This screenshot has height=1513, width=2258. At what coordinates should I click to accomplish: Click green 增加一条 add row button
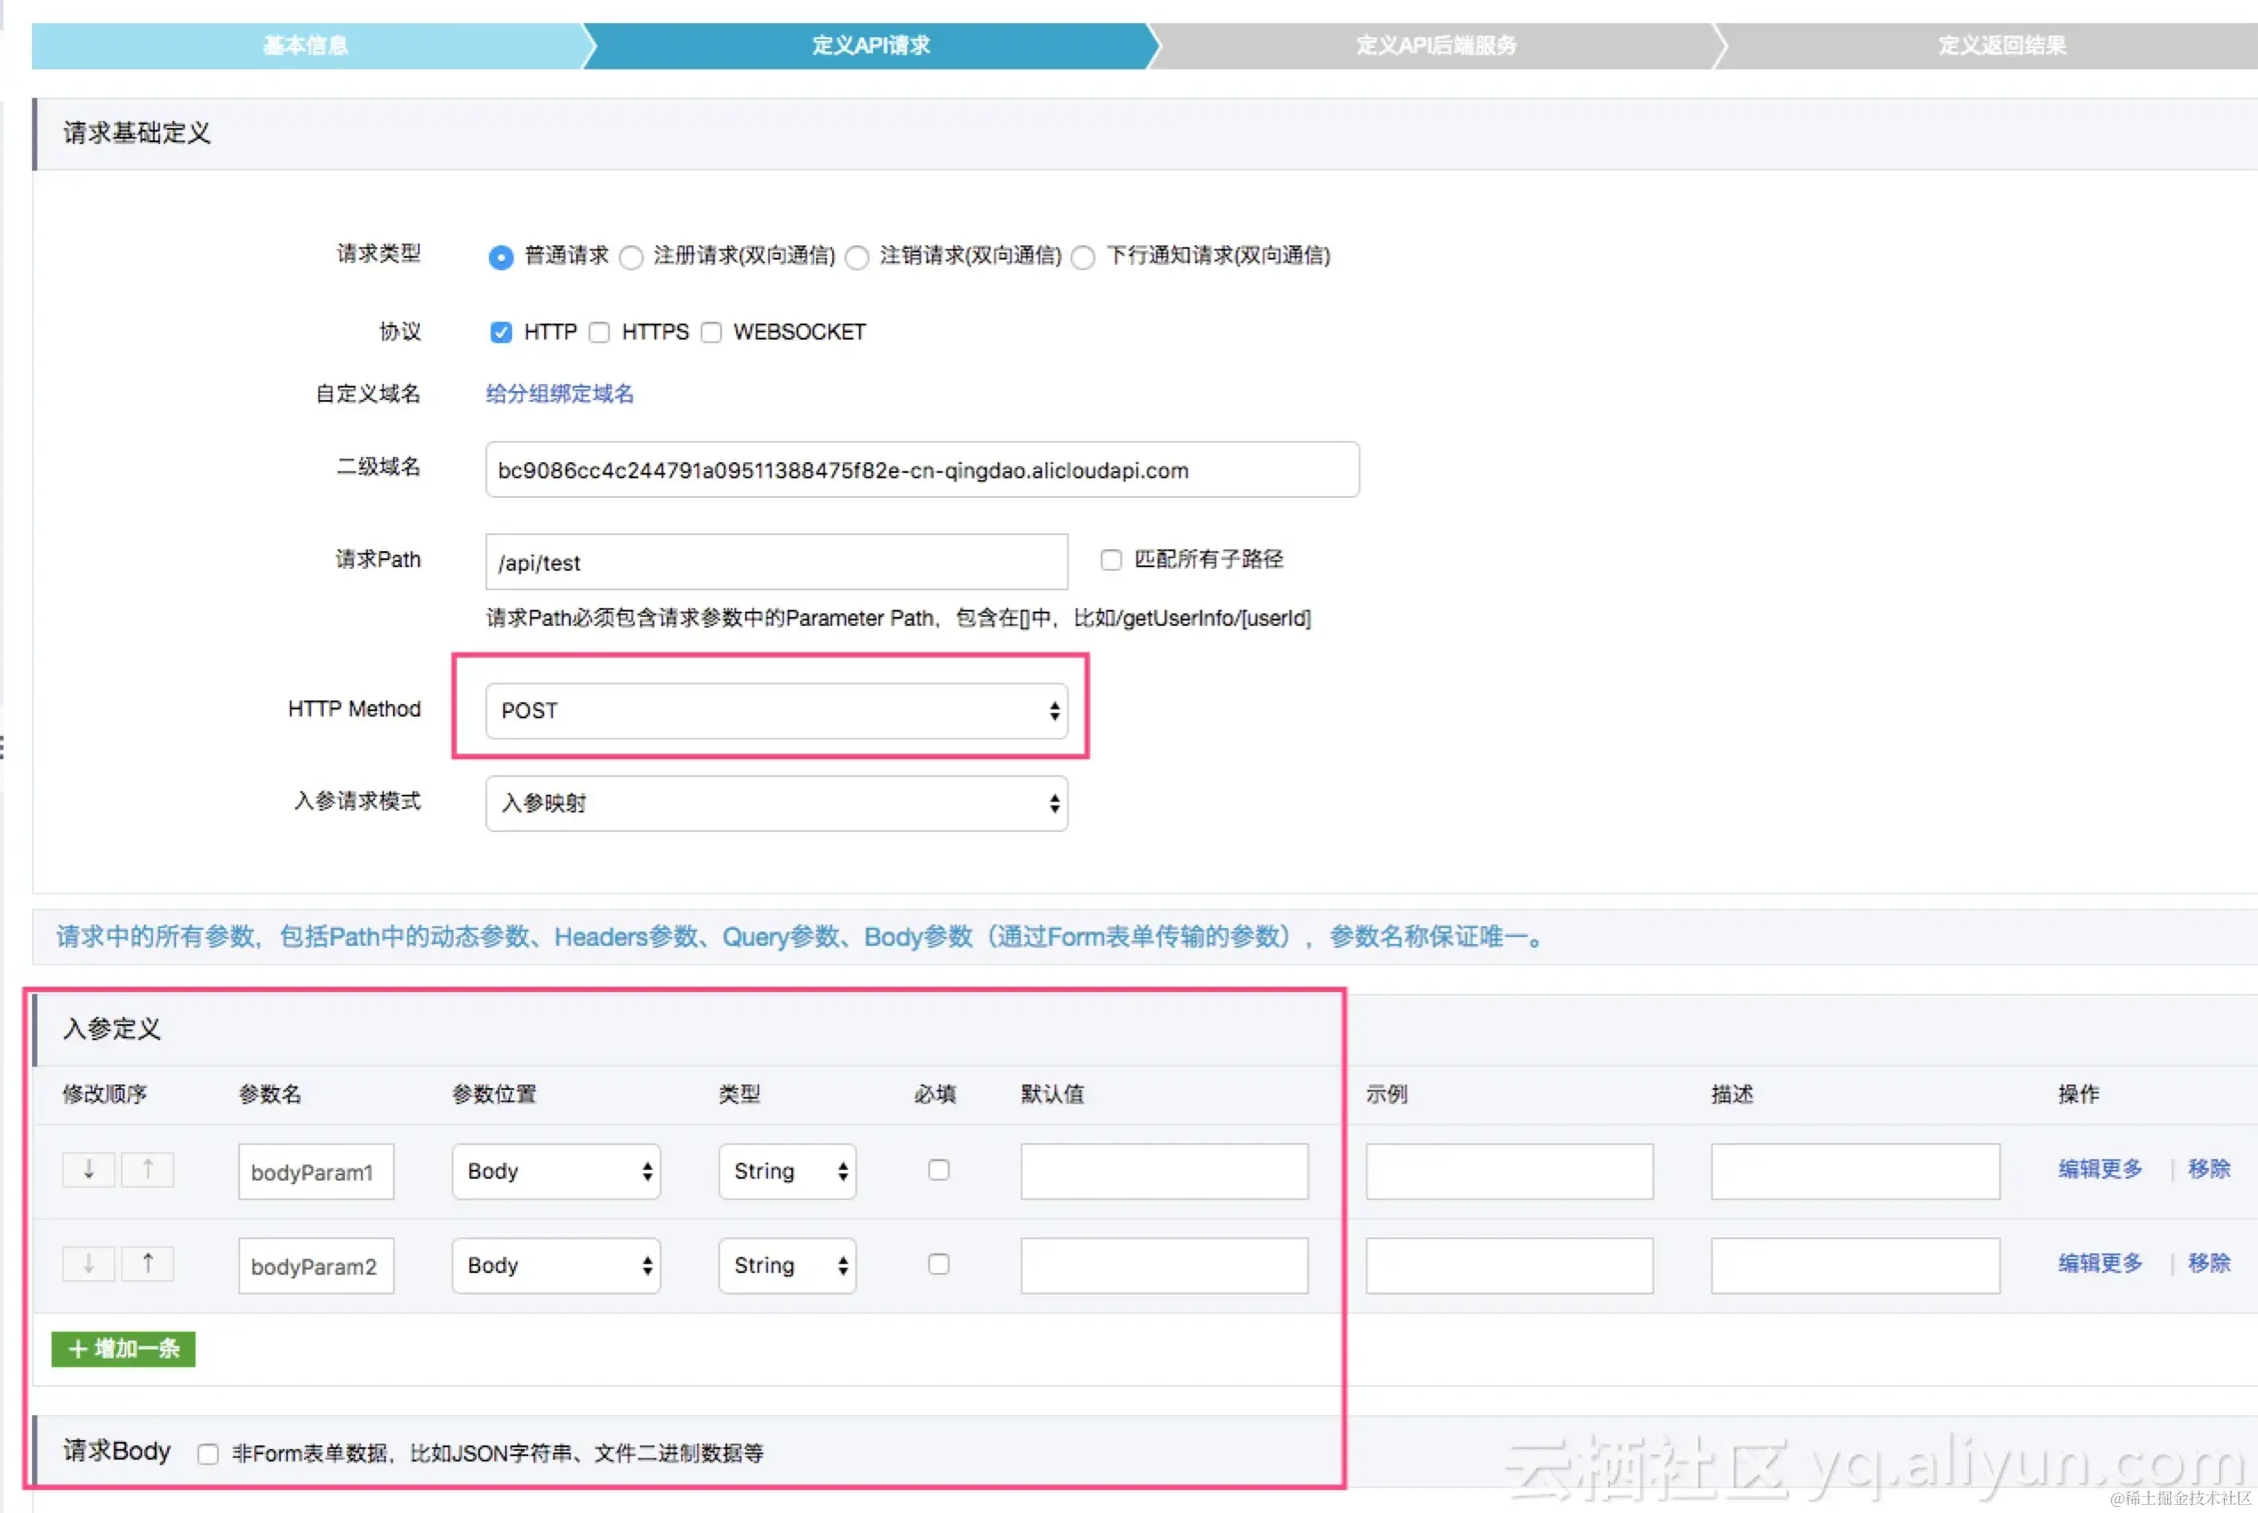pos(124,1349)
